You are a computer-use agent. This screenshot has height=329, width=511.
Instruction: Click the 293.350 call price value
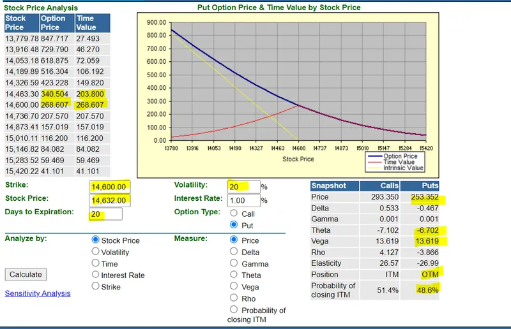point(379,197)
